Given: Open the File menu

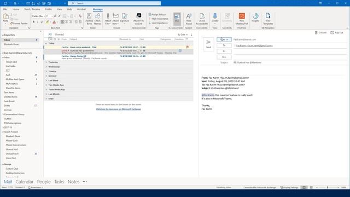Looking at the screenshot, I should click(x=5, y=9).
